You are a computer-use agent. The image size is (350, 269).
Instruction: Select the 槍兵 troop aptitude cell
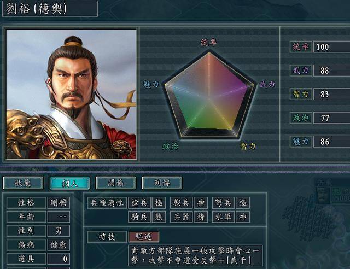tap(139, 203)
